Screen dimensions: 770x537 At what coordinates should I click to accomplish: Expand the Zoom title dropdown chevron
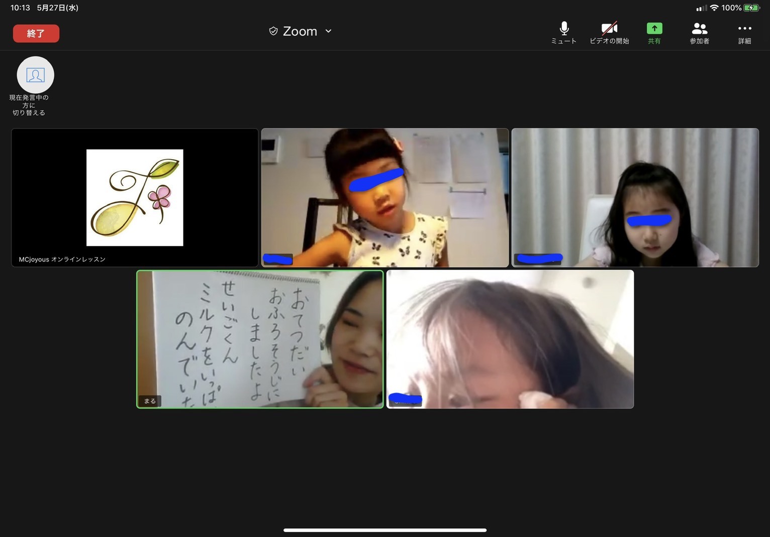pos(328,31)
